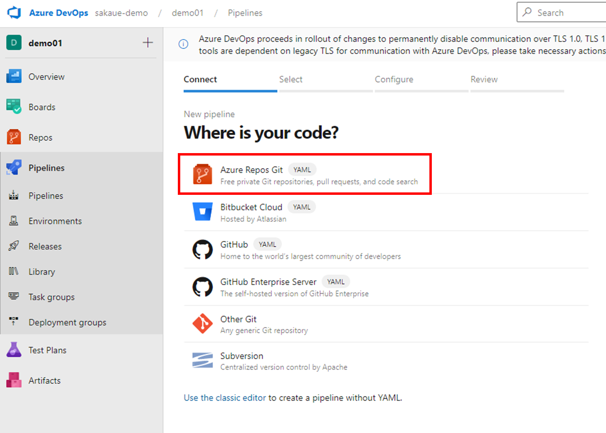Click the Library books icon
606x433 pixels.
point(14,271)
